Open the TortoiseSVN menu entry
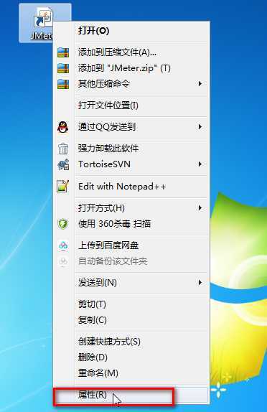This screenshot has height=412, width=267. coord(131,164)
